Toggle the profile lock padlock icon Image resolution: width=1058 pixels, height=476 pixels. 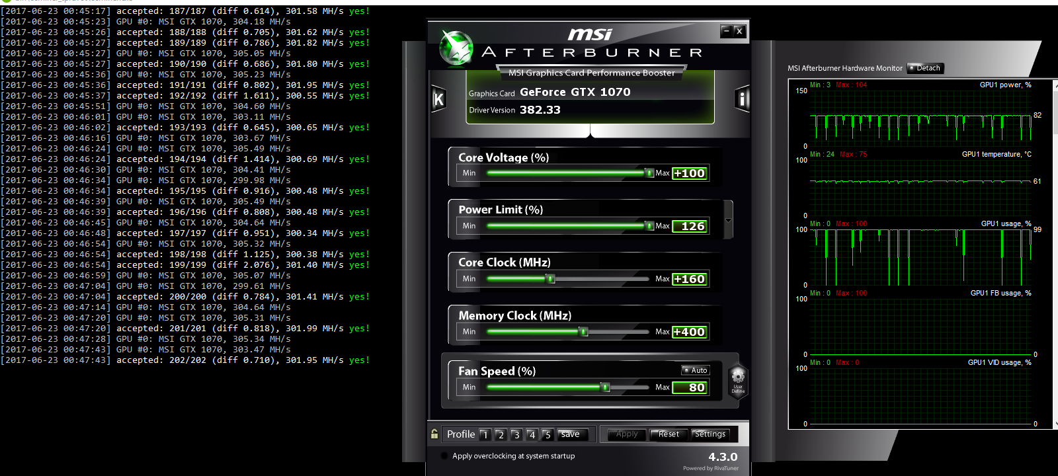[x=434, y=434]
